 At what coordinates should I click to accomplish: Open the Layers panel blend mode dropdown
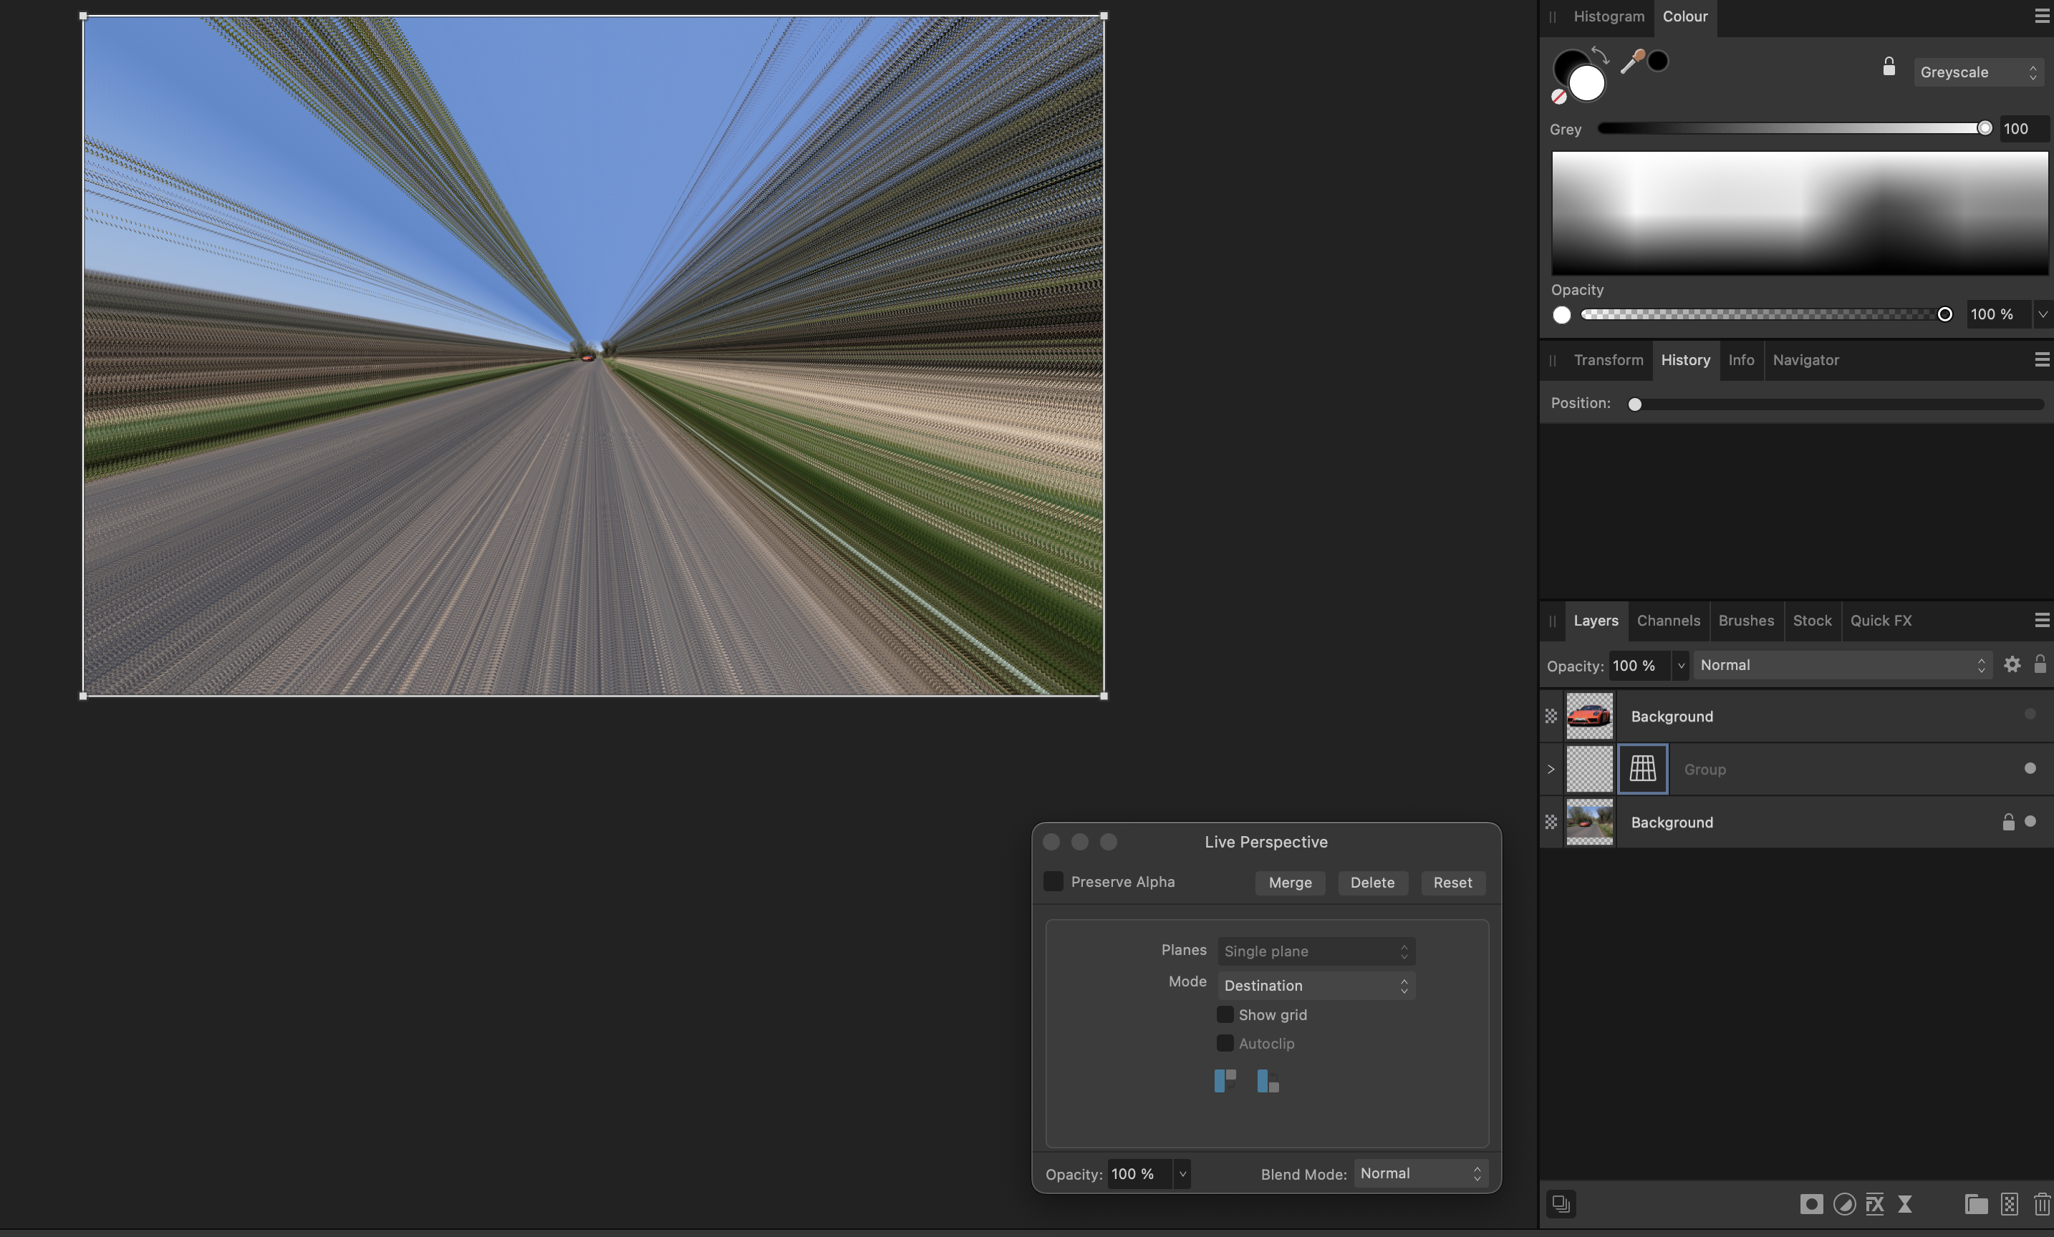[1842, 666]
